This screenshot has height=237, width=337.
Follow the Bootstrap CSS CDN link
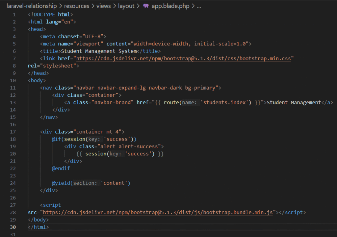pyautogui.click(x=184, y=59)
